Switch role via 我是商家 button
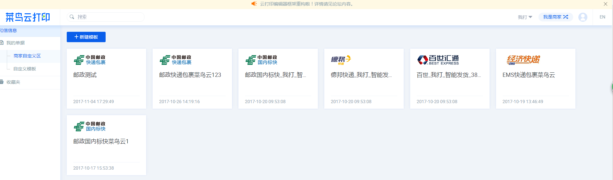613x180 pixels. (556, 17)
